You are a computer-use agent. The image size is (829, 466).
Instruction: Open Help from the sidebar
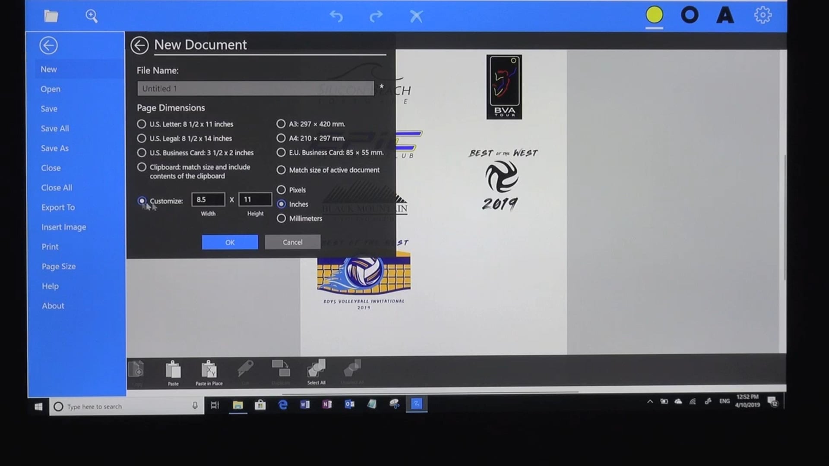tap(50, 286)
